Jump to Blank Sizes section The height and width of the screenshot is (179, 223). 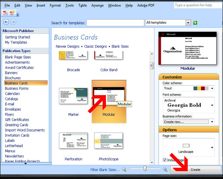[x=120, y=46]
